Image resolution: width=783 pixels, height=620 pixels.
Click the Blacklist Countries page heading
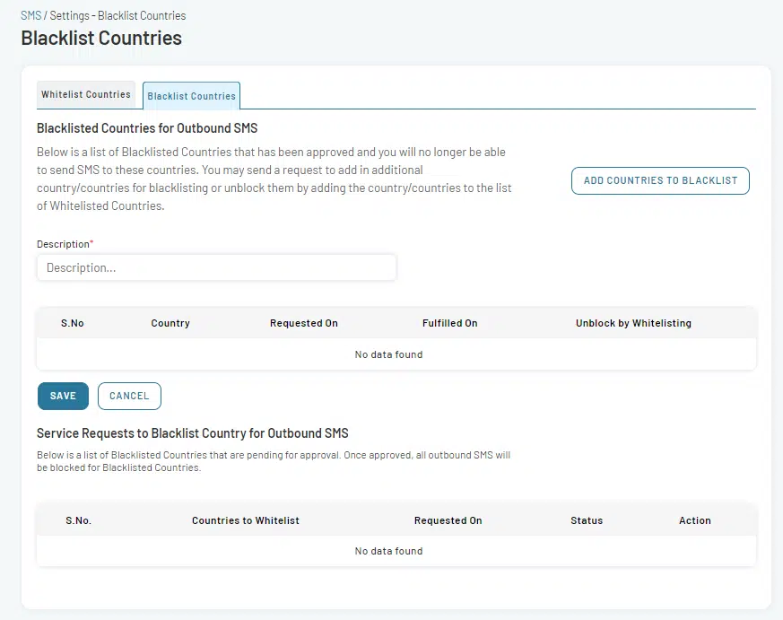point(101,38)
